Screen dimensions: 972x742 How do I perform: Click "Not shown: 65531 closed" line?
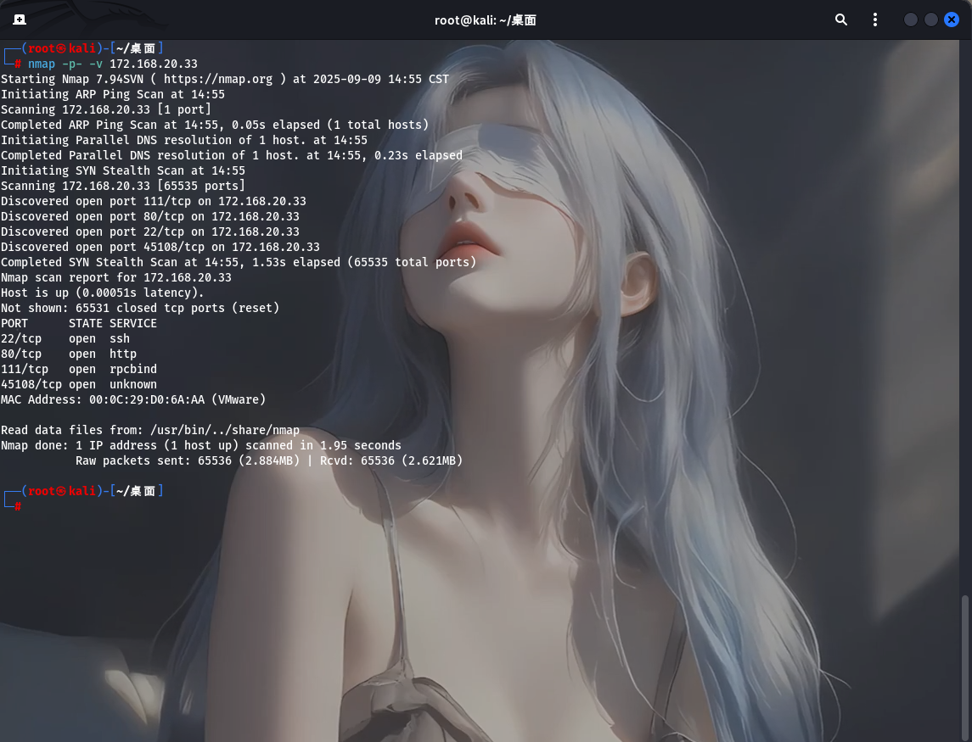click(140, 308)
